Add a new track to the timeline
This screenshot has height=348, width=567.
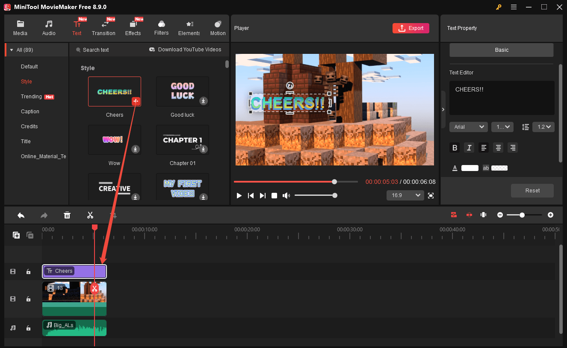(x=16, y=235)
